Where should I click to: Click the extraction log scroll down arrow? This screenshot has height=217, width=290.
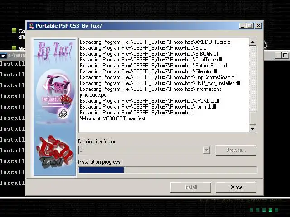(253, 128)
